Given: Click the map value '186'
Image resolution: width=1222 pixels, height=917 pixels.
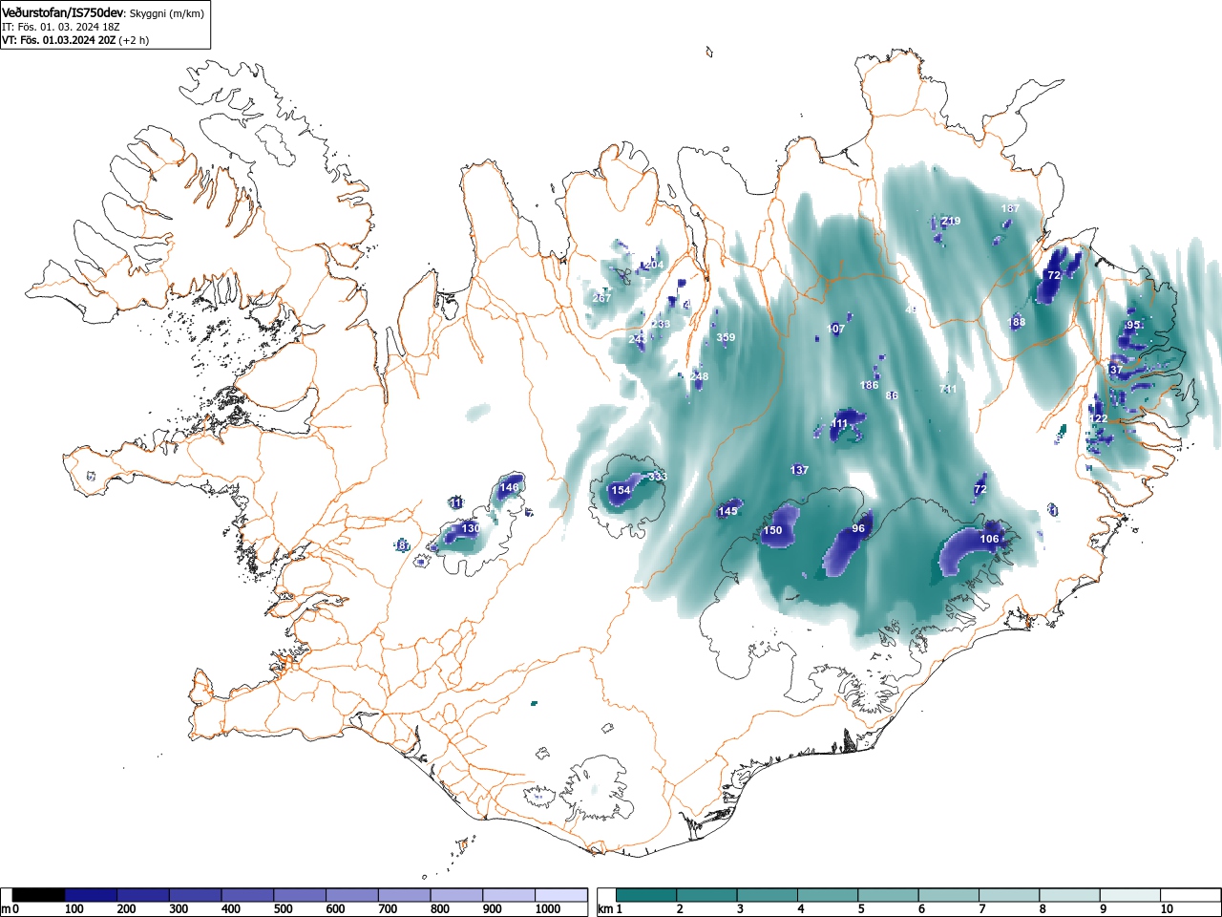Looking at the screenshot, I should tap(869, 386).
